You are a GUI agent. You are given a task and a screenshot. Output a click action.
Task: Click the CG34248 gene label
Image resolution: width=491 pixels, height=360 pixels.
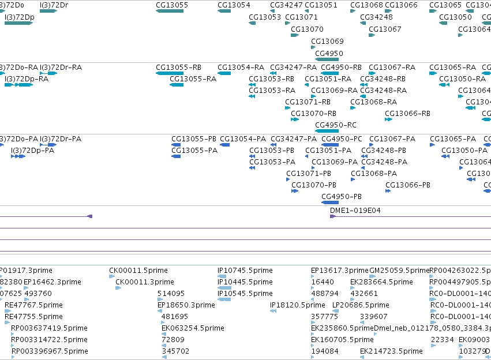coord(376,17)
